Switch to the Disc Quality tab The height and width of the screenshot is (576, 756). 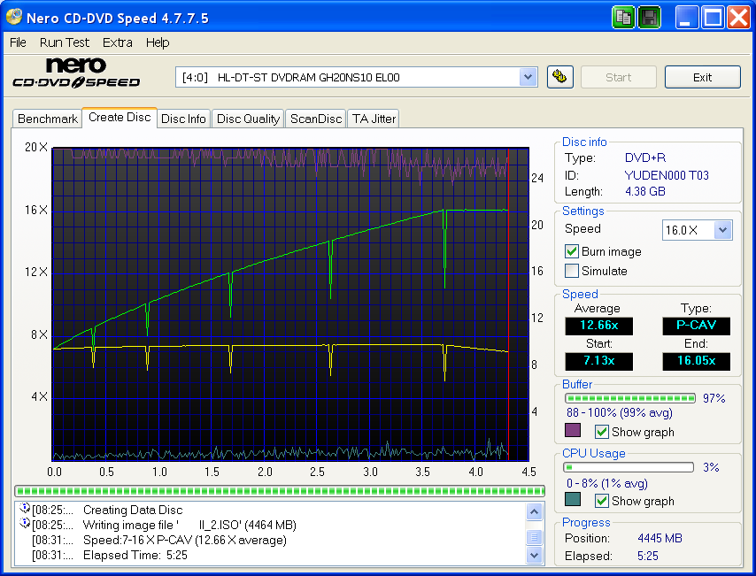click(248, 118)
